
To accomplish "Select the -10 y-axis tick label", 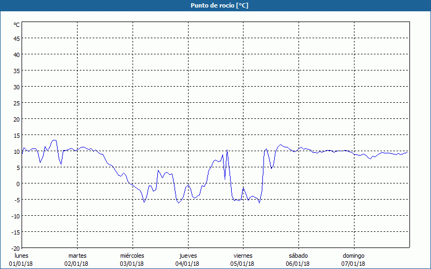I will click(x=16, y=216).
